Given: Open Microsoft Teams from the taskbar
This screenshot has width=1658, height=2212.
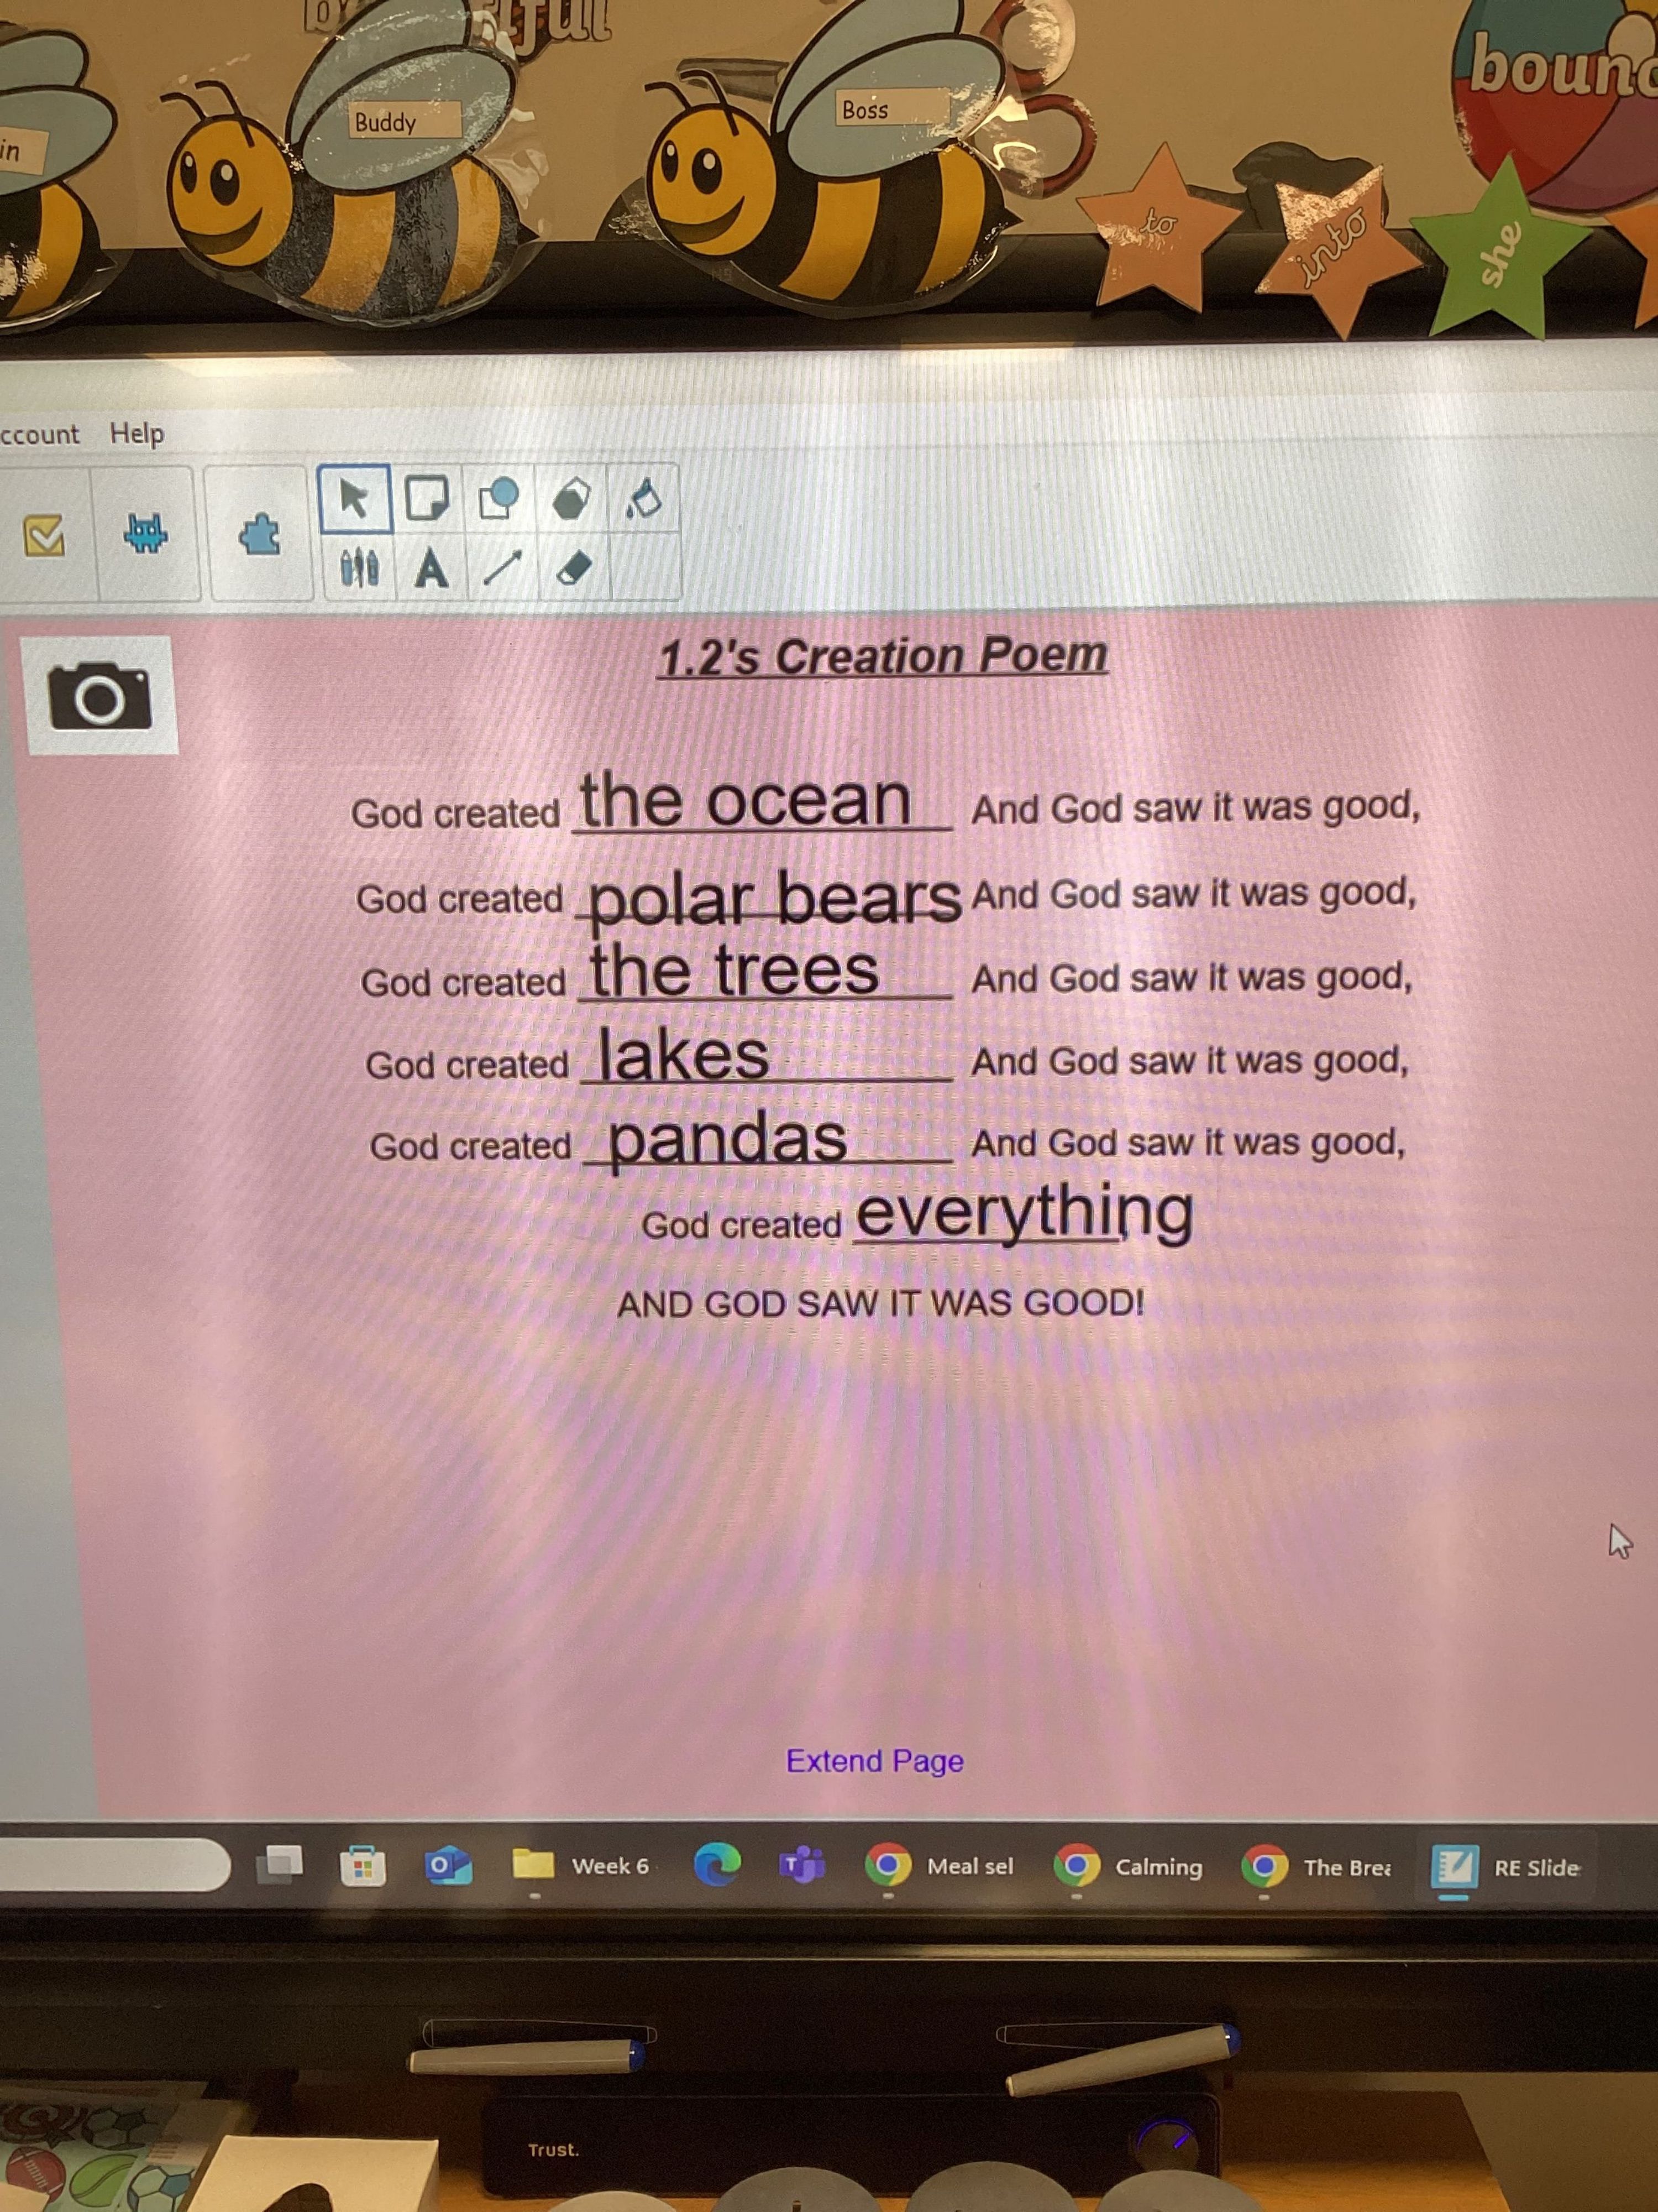Looking at the screenshot, I should pyautogui.click(x=802, y=1865).
